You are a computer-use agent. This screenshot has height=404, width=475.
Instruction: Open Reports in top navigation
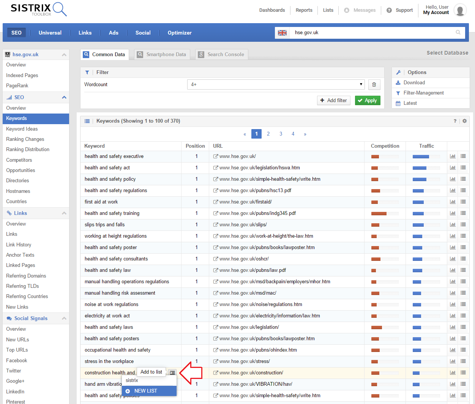[x=304, y=10]
